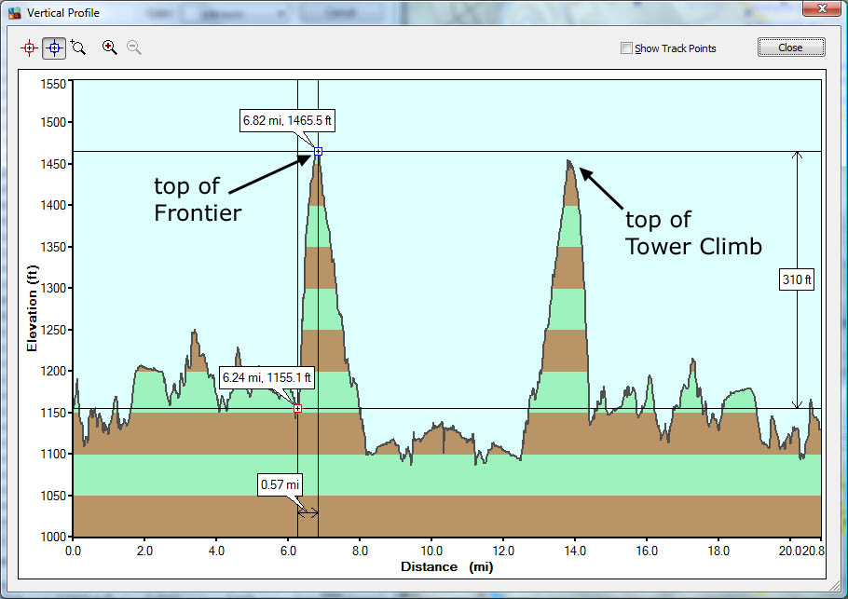Screen dimensions: 848x599
Task: Select the red crosshair marker tool
Action: pos(30,48)
